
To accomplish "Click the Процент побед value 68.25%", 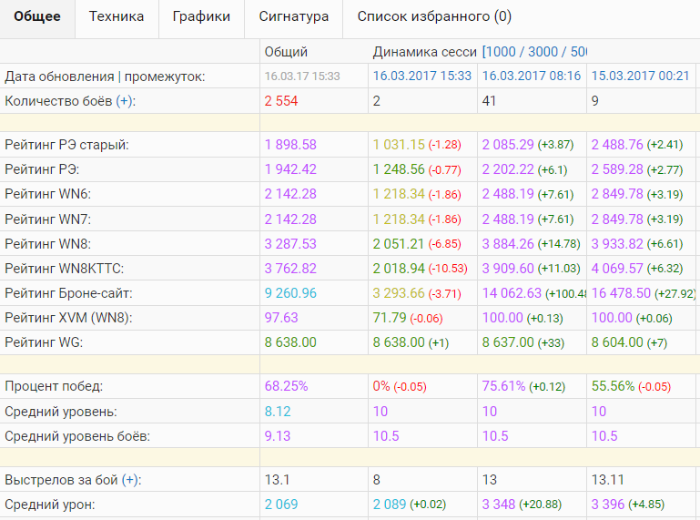I will pyautogui.click(x=286, y=386).
